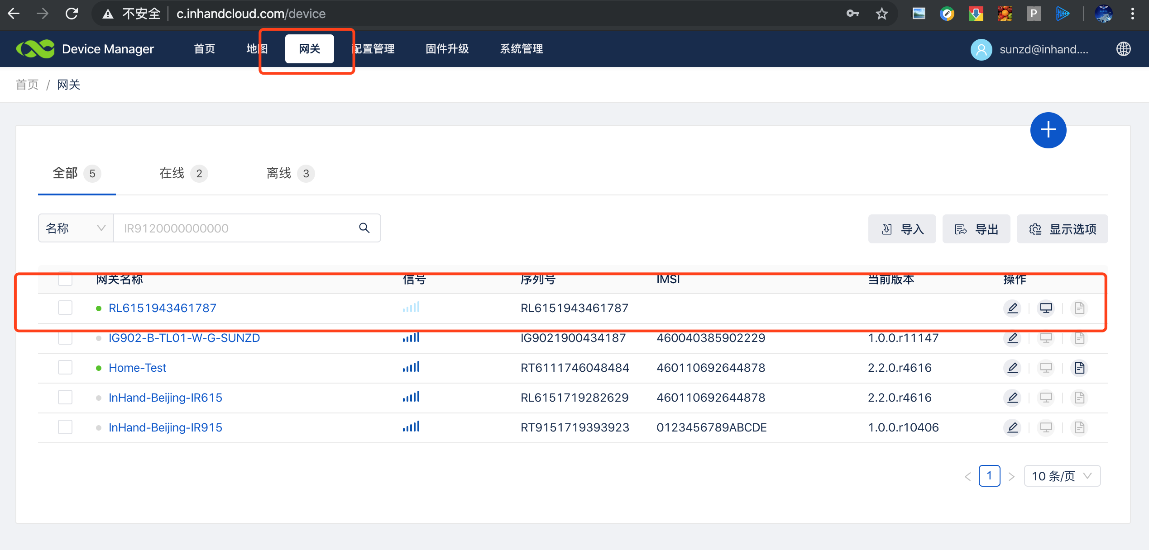Screen dimensions: 1149x550
Task: Open the 固件升级 menu item
Action: point(447,49)
